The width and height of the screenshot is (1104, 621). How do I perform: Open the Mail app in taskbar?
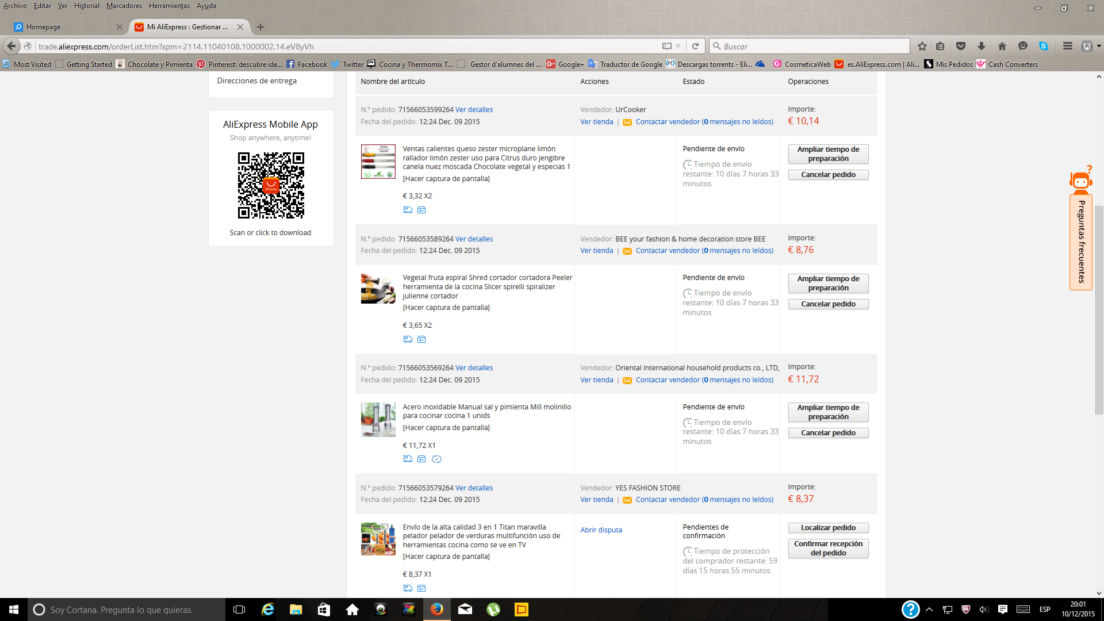tap(465, 609)
